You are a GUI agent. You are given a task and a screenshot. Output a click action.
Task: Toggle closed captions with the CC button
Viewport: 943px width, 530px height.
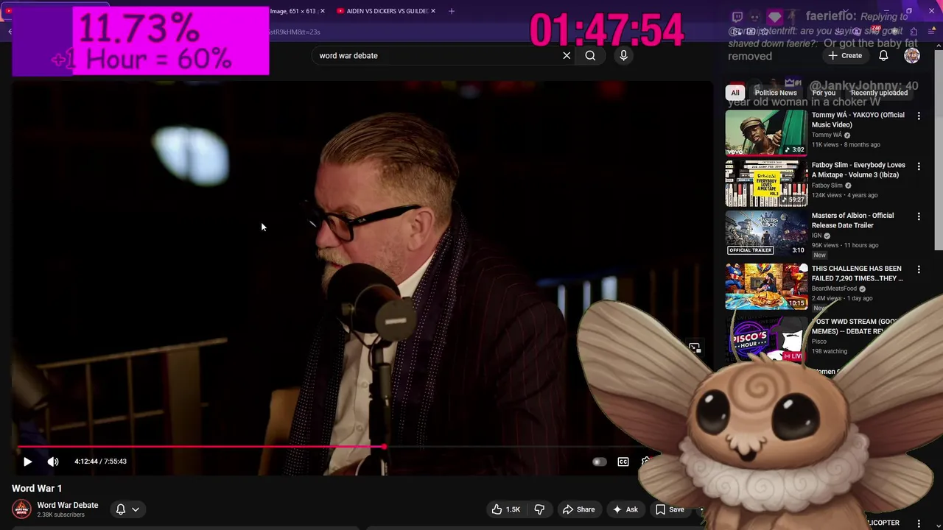623,462
